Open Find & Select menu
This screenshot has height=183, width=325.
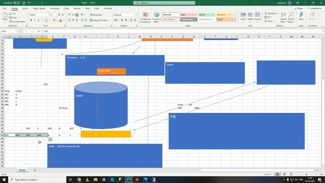click(291, 17)
